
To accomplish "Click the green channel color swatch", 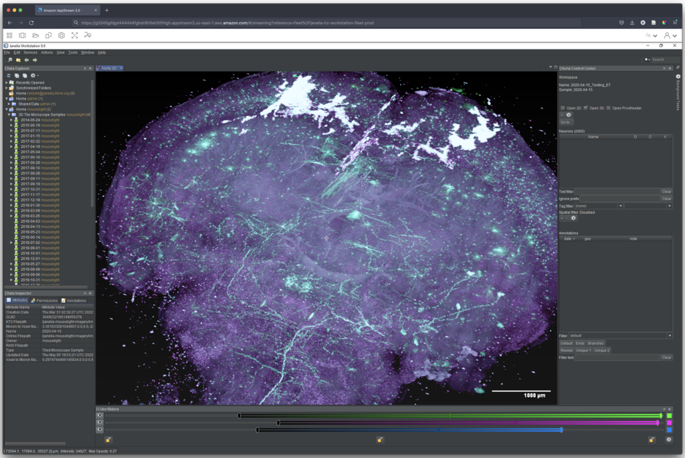I will click(x=669, y=416).
